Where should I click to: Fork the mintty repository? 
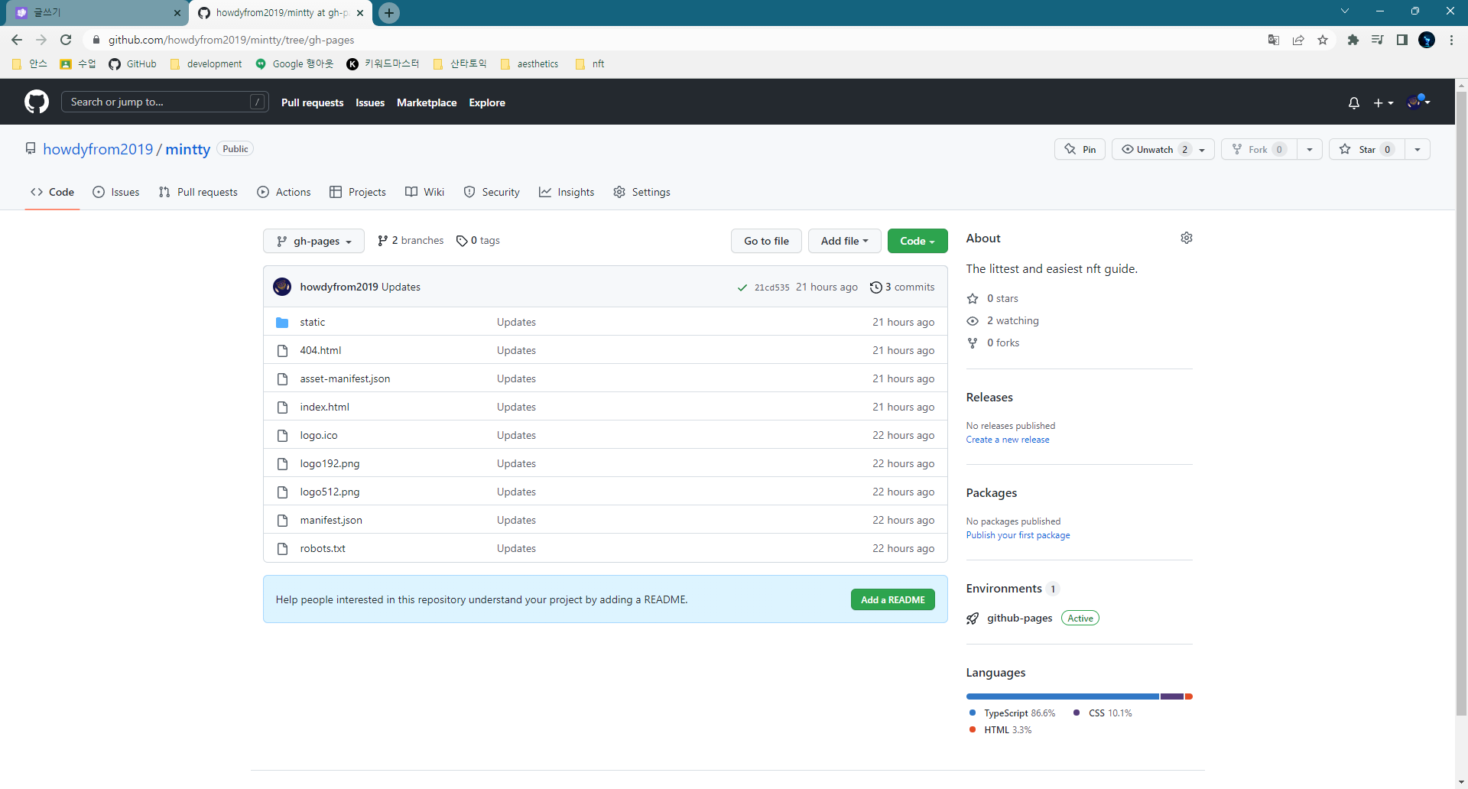tap(1259, 149)
